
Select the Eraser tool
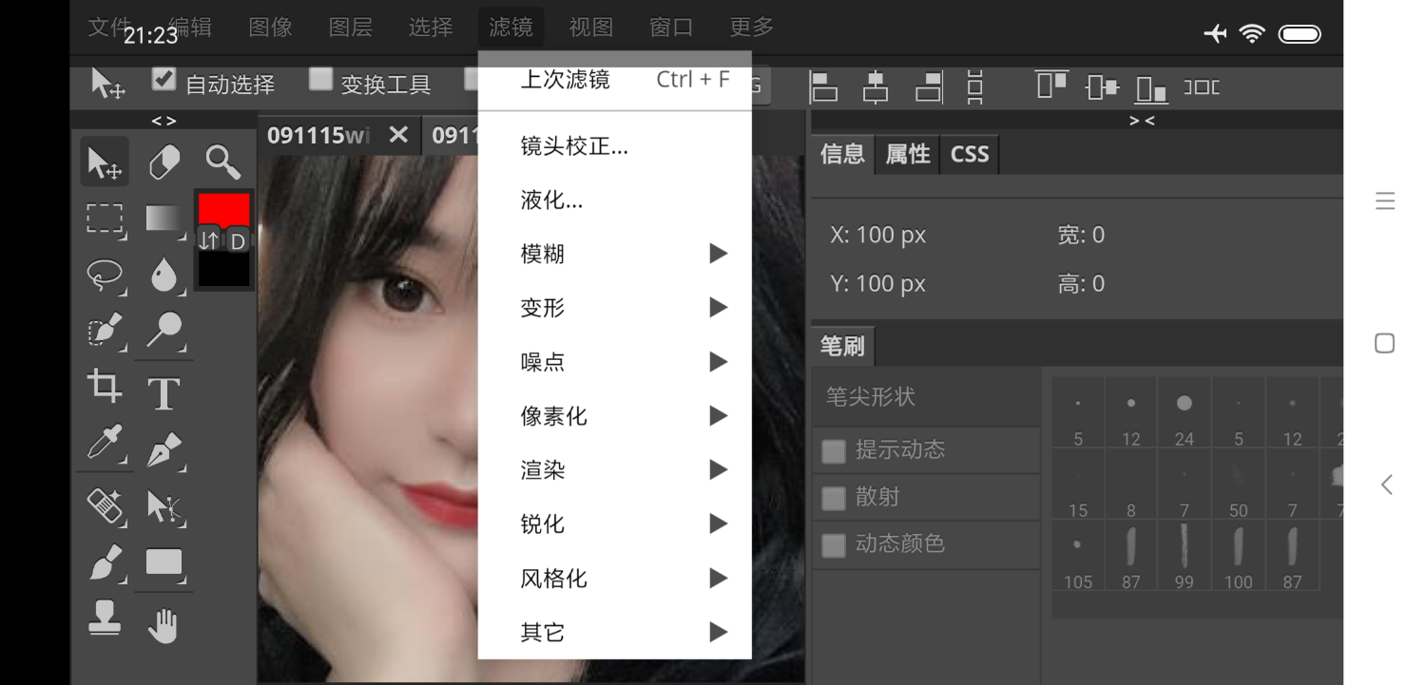[163, 162]
